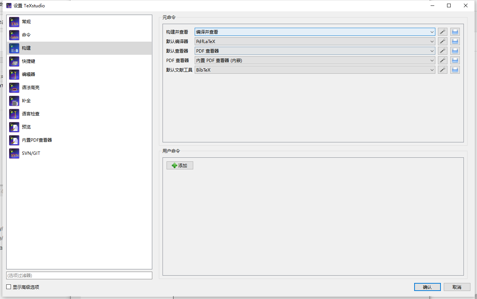The image size is (477, 299).
Task: Open the 默认查看器 dropdown
Action: [315, 51]
